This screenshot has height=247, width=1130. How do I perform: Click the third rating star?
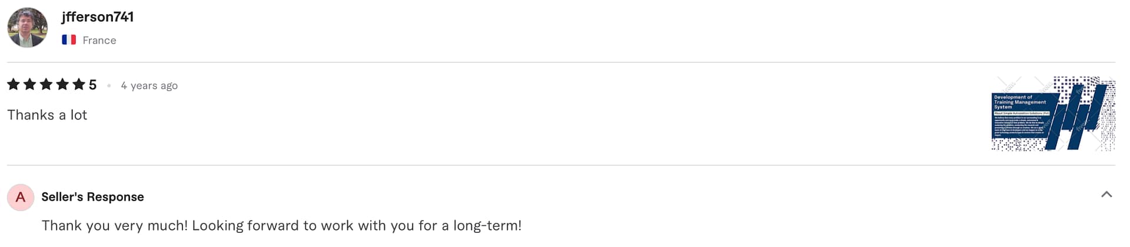(x=46, y=85)
